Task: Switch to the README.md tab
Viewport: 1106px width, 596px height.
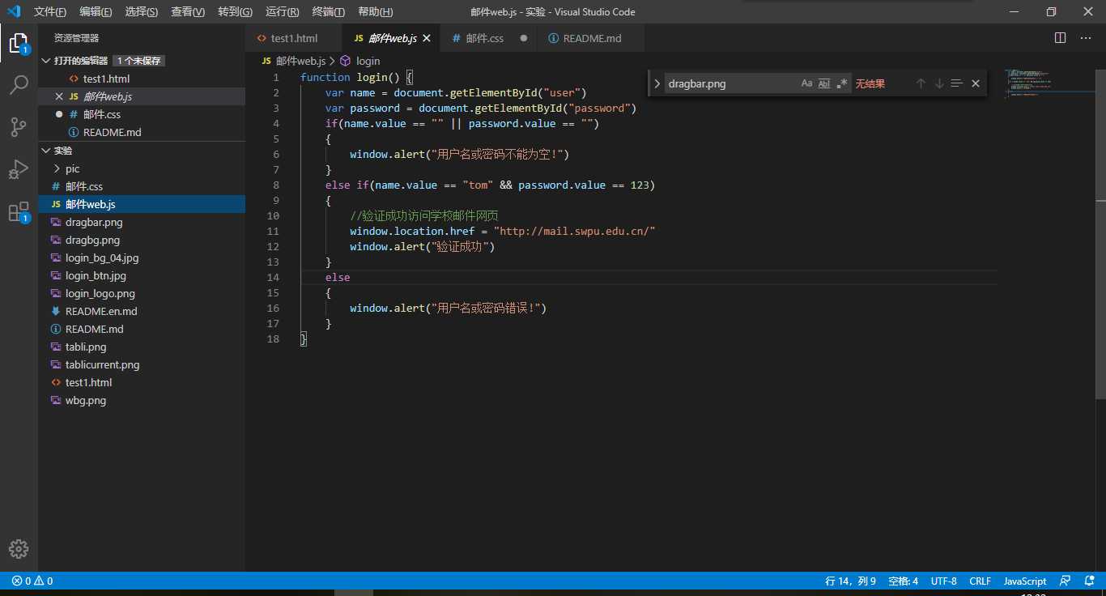Action: [x=592, y=38]
